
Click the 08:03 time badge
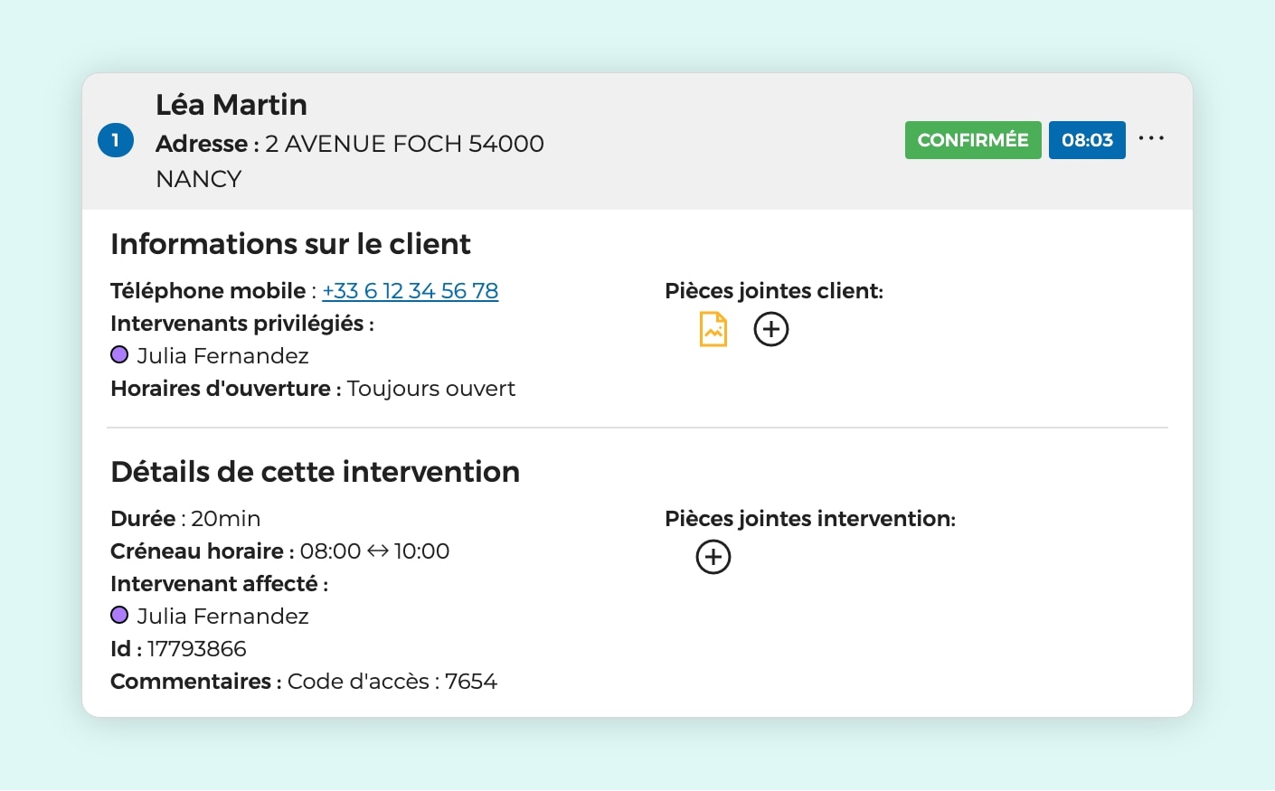[1087, 140]
